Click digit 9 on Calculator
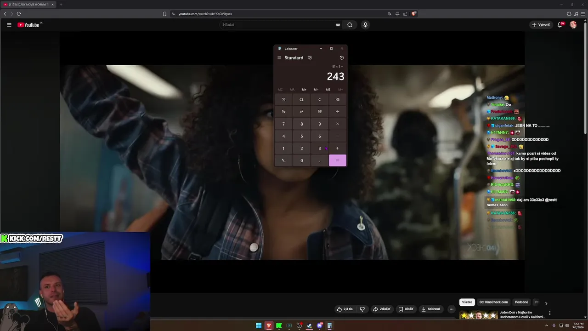 320,124
